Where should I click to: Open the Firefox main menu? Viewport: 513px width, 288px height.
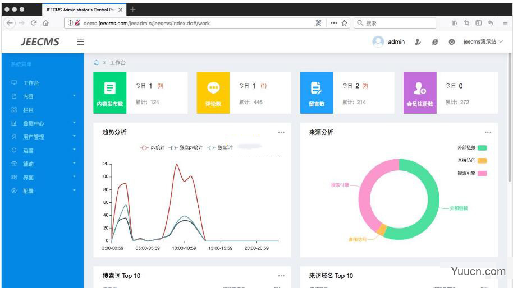pyautogui.click(x=505, y=23)
